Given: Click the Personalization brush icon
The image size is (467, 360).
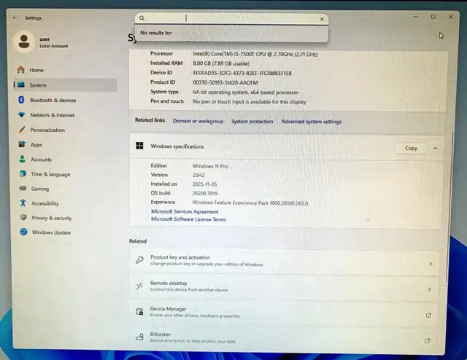Looking at the screenshot, I should click(x=22, y=130).
